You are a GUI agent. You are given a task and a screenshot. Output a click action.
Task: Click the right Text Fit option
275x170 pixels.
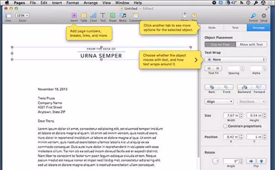point(218,68)
